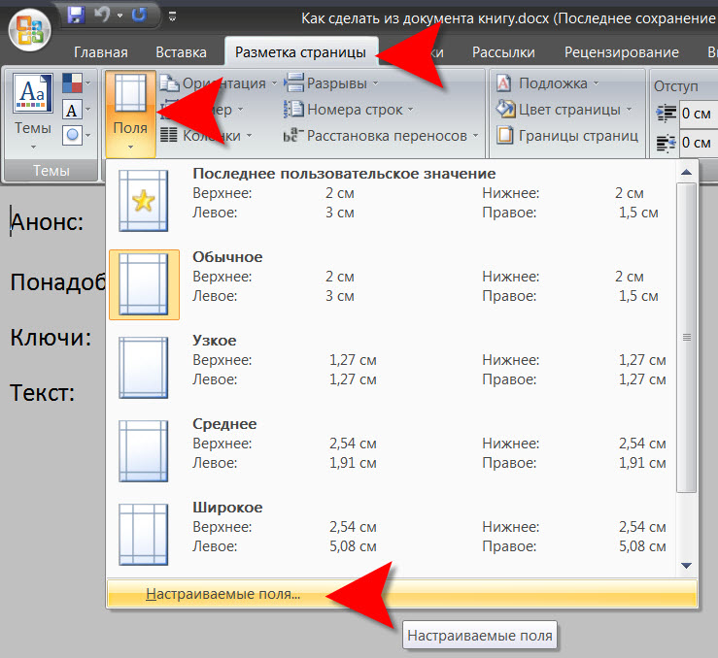Viewport: 718px width, 658px height.
Task: Click scroll up arrow in margins list
Action: coord(686,172)
